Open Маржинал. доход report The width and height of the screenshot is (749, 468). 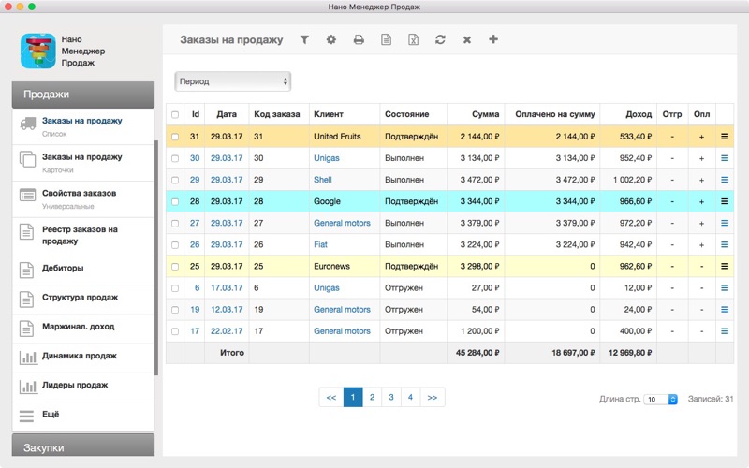[x=83, y=328]
